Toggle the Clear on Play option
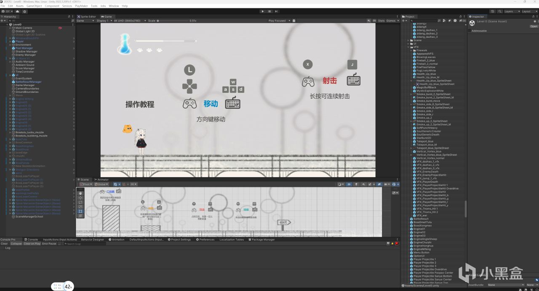 click(x=32, y=244)
